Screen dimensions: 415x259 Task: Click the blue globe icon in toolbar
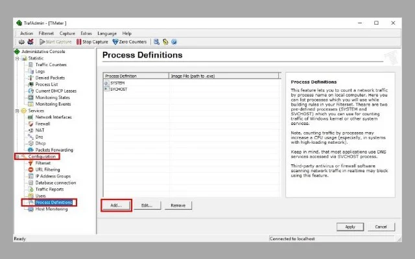click(174, 41)
